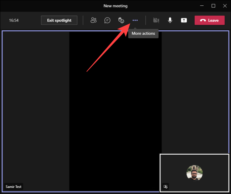Open the meeting chat

tap(107, 20)
